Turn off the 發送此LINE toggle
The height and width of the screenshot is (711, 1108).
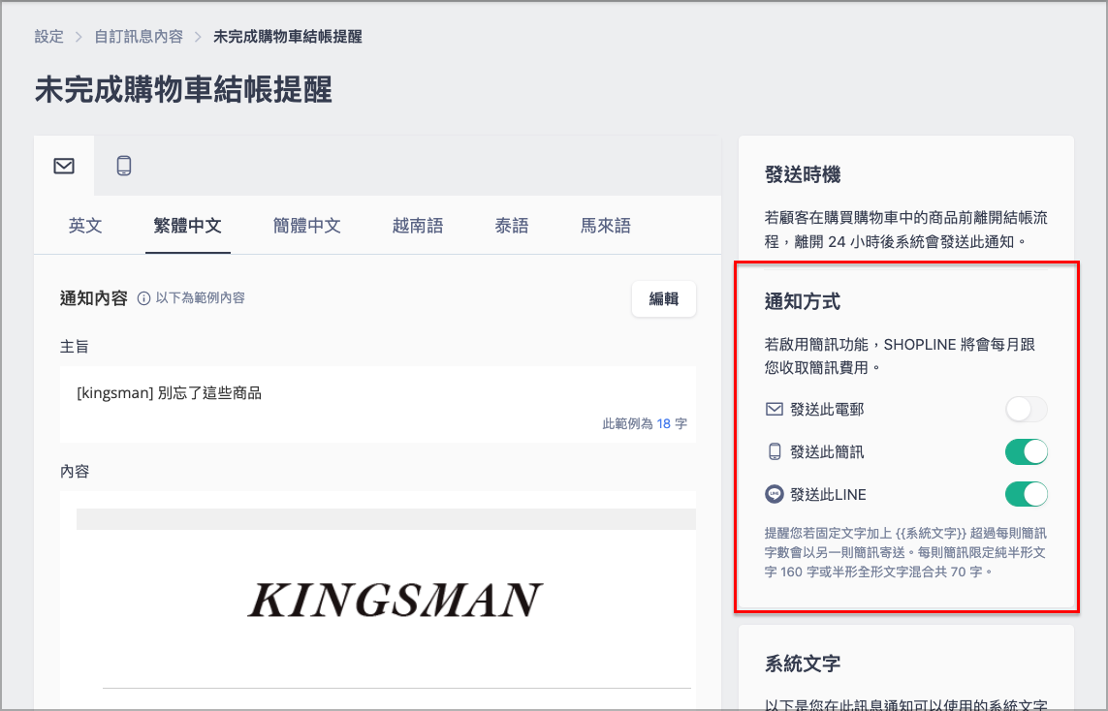[1026, 494]
